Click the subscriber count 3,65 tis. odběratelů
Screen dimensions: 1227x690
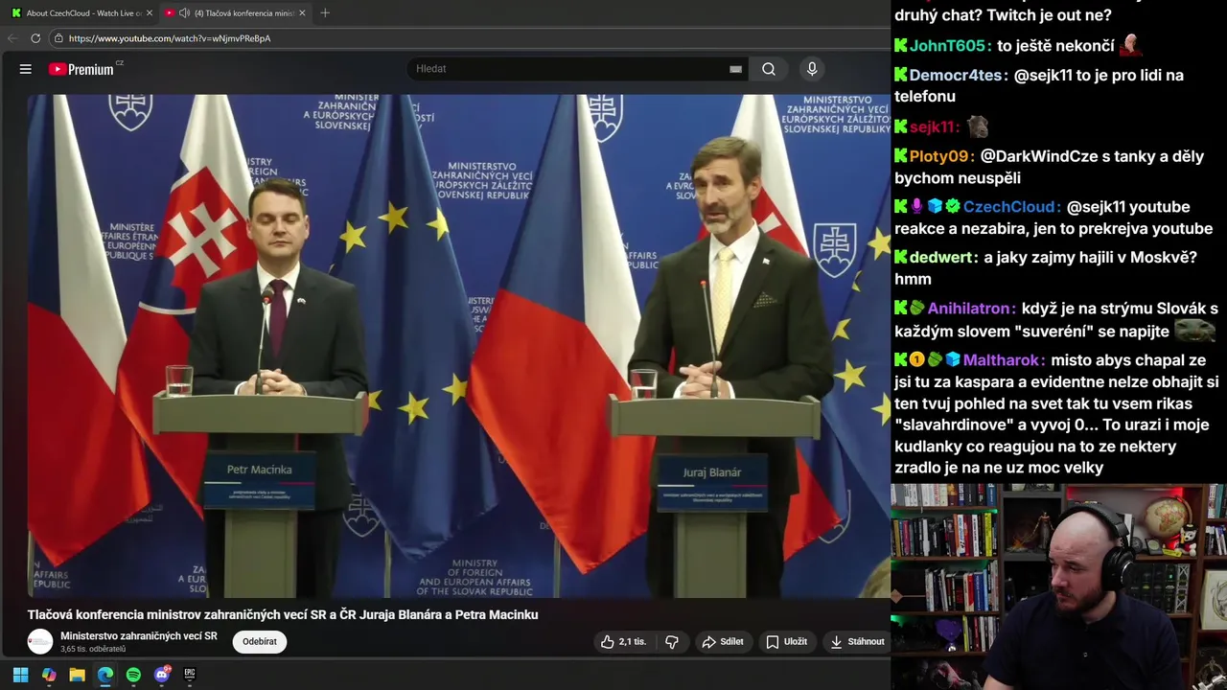pos(93,649)
